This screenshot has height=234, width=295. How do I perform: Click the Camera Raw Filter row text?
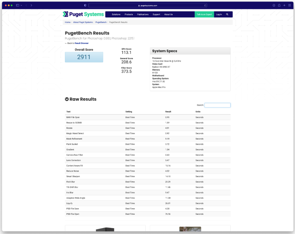click(74, 155)
